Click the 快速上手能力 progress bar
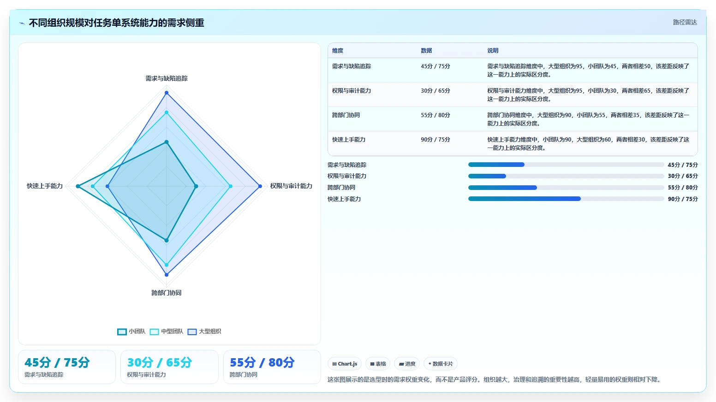The image size is (716, 402). [x=566, y=199]
